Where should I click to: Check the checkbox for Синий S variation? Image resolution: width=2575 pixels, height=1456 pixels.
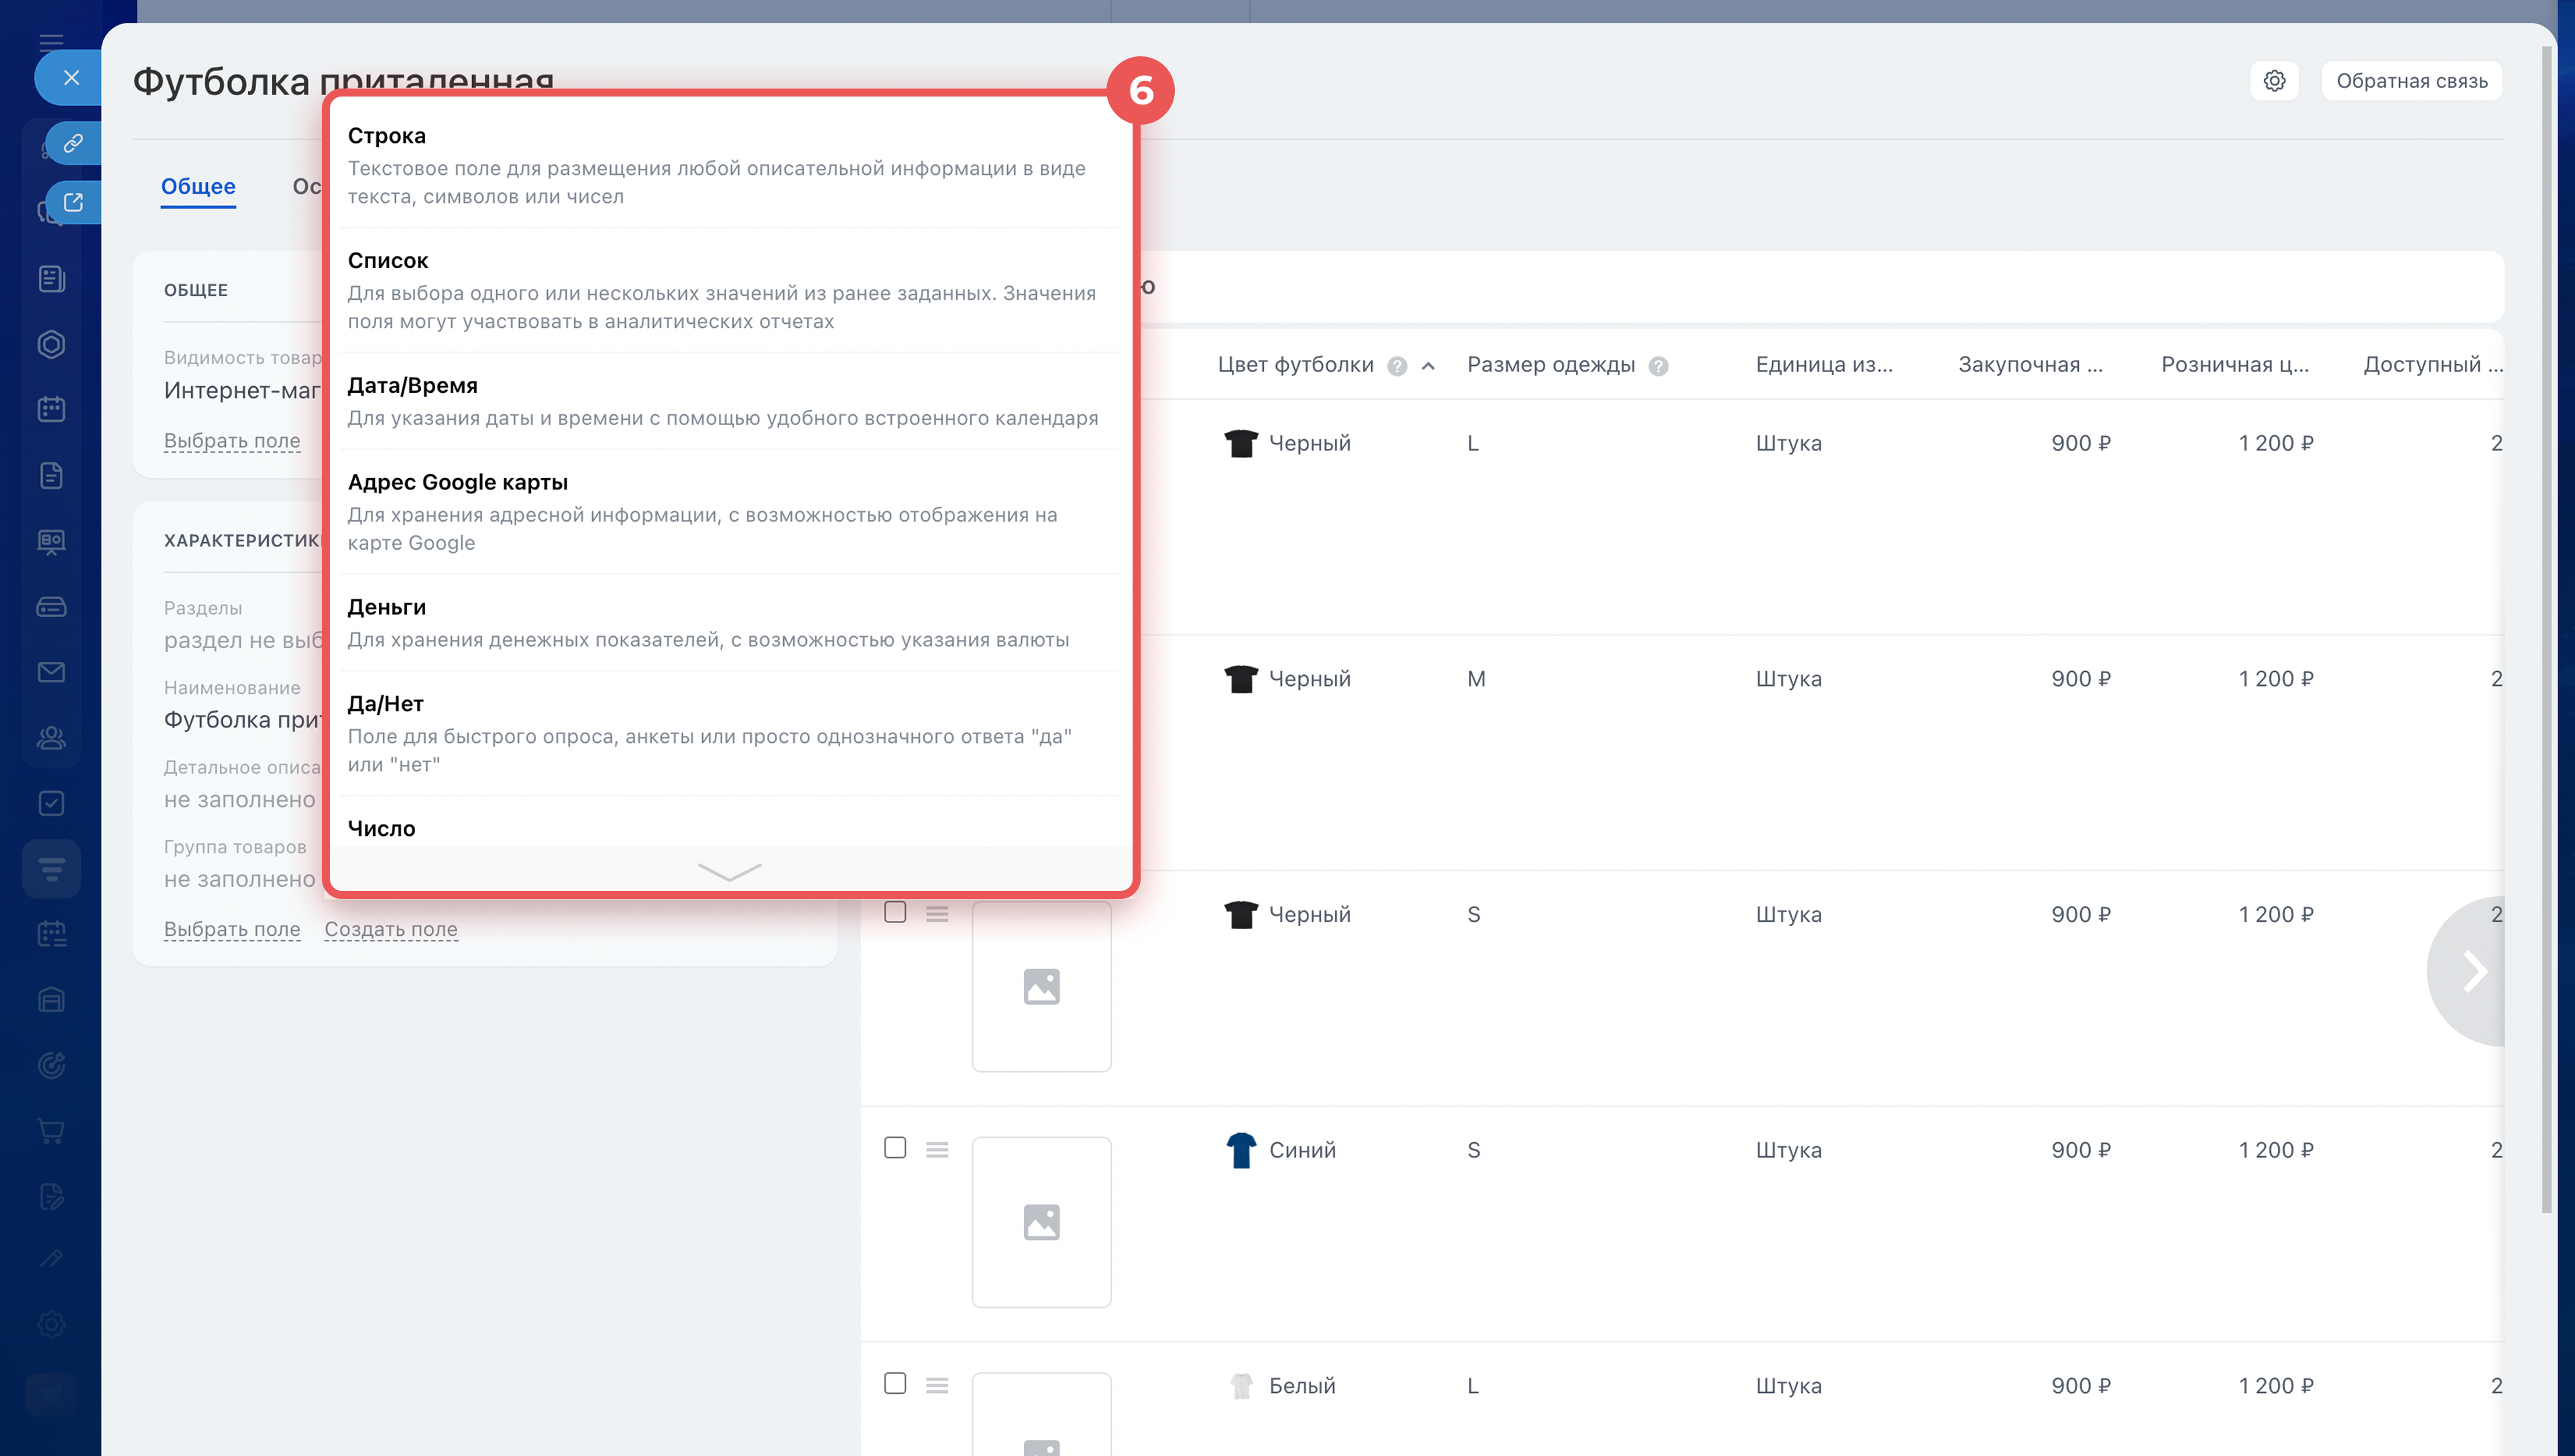coord(895,1147)
